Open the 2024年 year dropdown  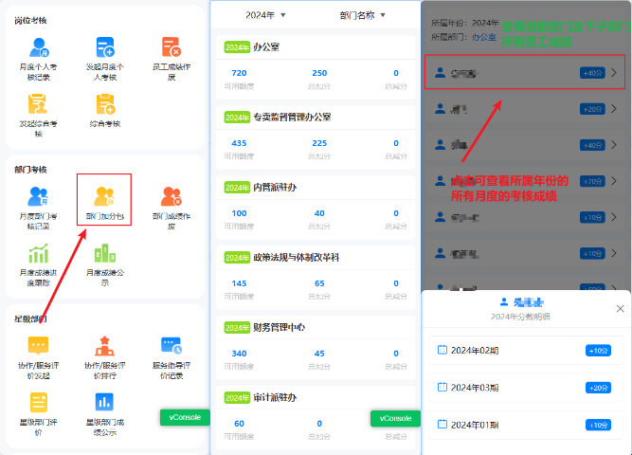pyautogui.click(x=265, y=15)
